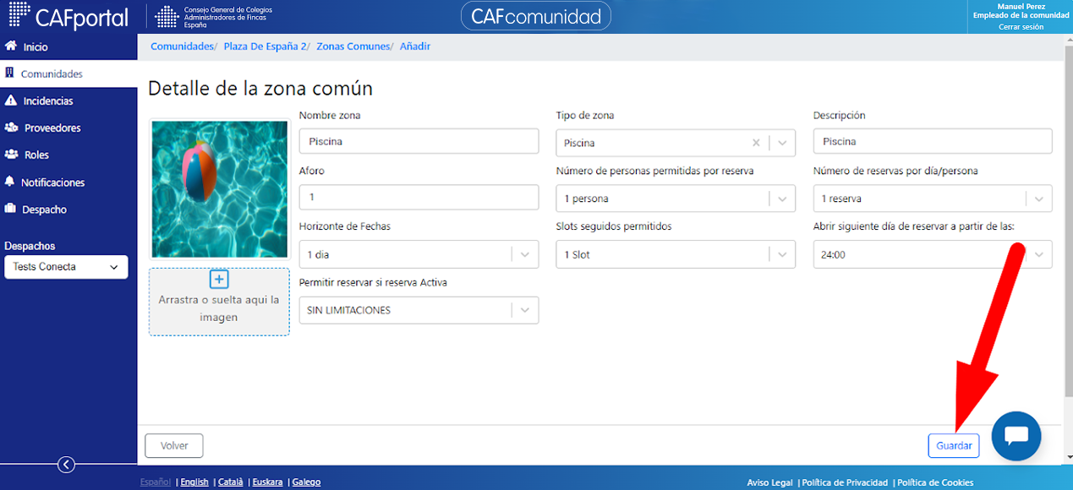1073x490 pixels.
Task: Click the Volver button
Action: coord(174,445)
